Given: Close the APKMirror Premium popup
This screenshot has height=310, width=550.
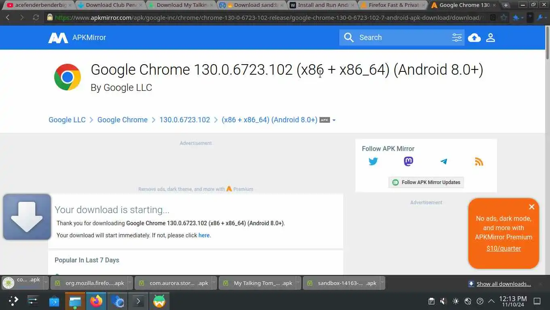Looking at the screenshot, I should coord(532,207).
